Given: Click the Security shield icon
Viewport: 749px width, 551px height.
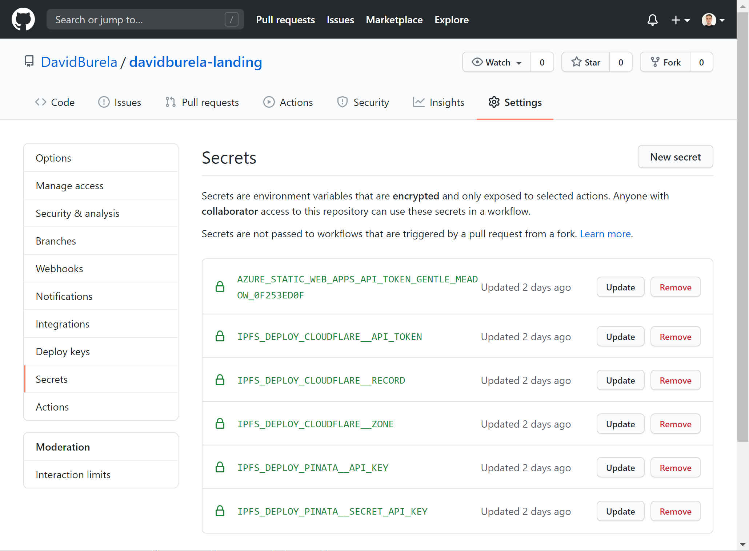Looking at the screenshot, I should (x=342, y=102).
